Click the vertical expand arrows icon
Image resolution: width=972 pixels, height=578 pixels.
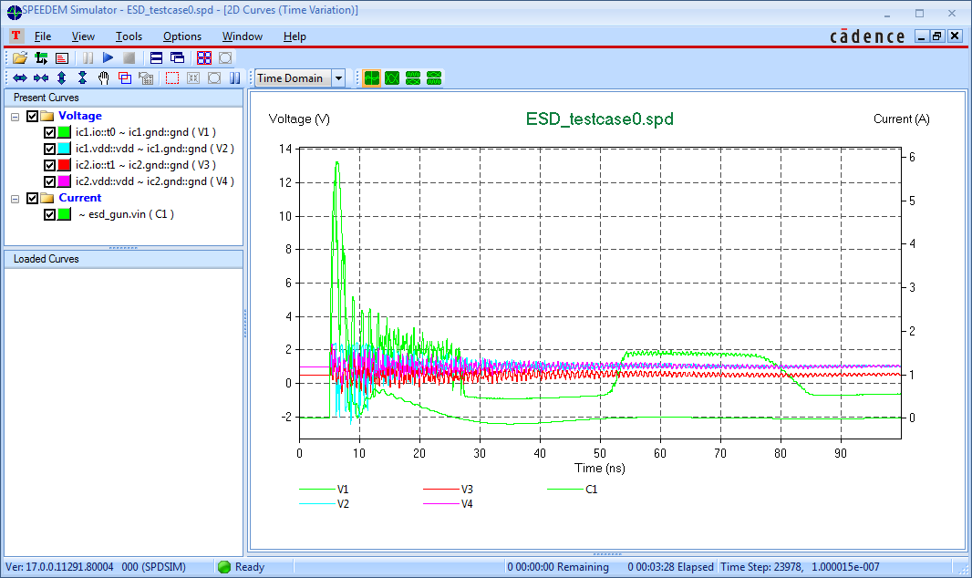point(61,78)
